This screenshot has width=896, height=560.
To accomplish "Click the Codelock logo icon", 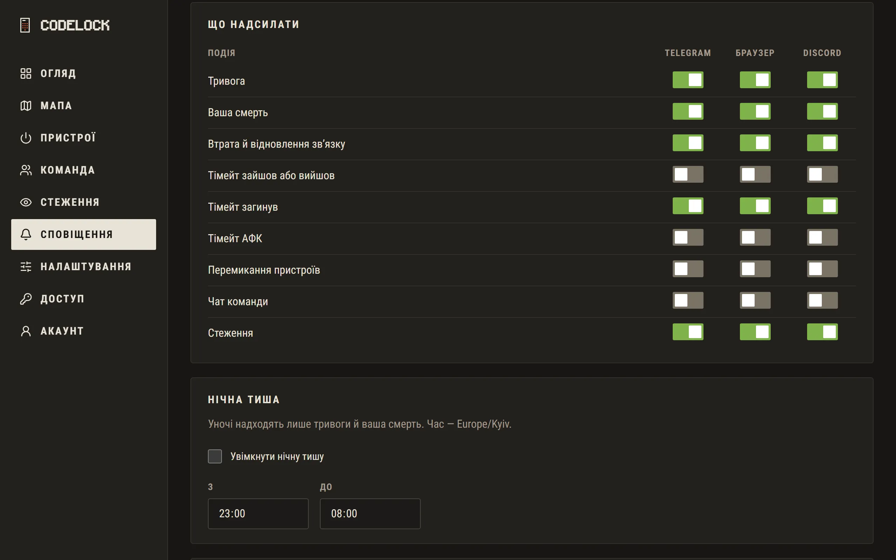I will click(x=25, y=25).
